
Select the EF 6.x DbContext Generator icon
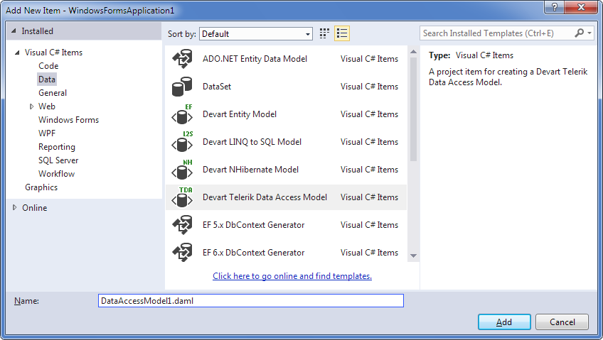(182, 253)
